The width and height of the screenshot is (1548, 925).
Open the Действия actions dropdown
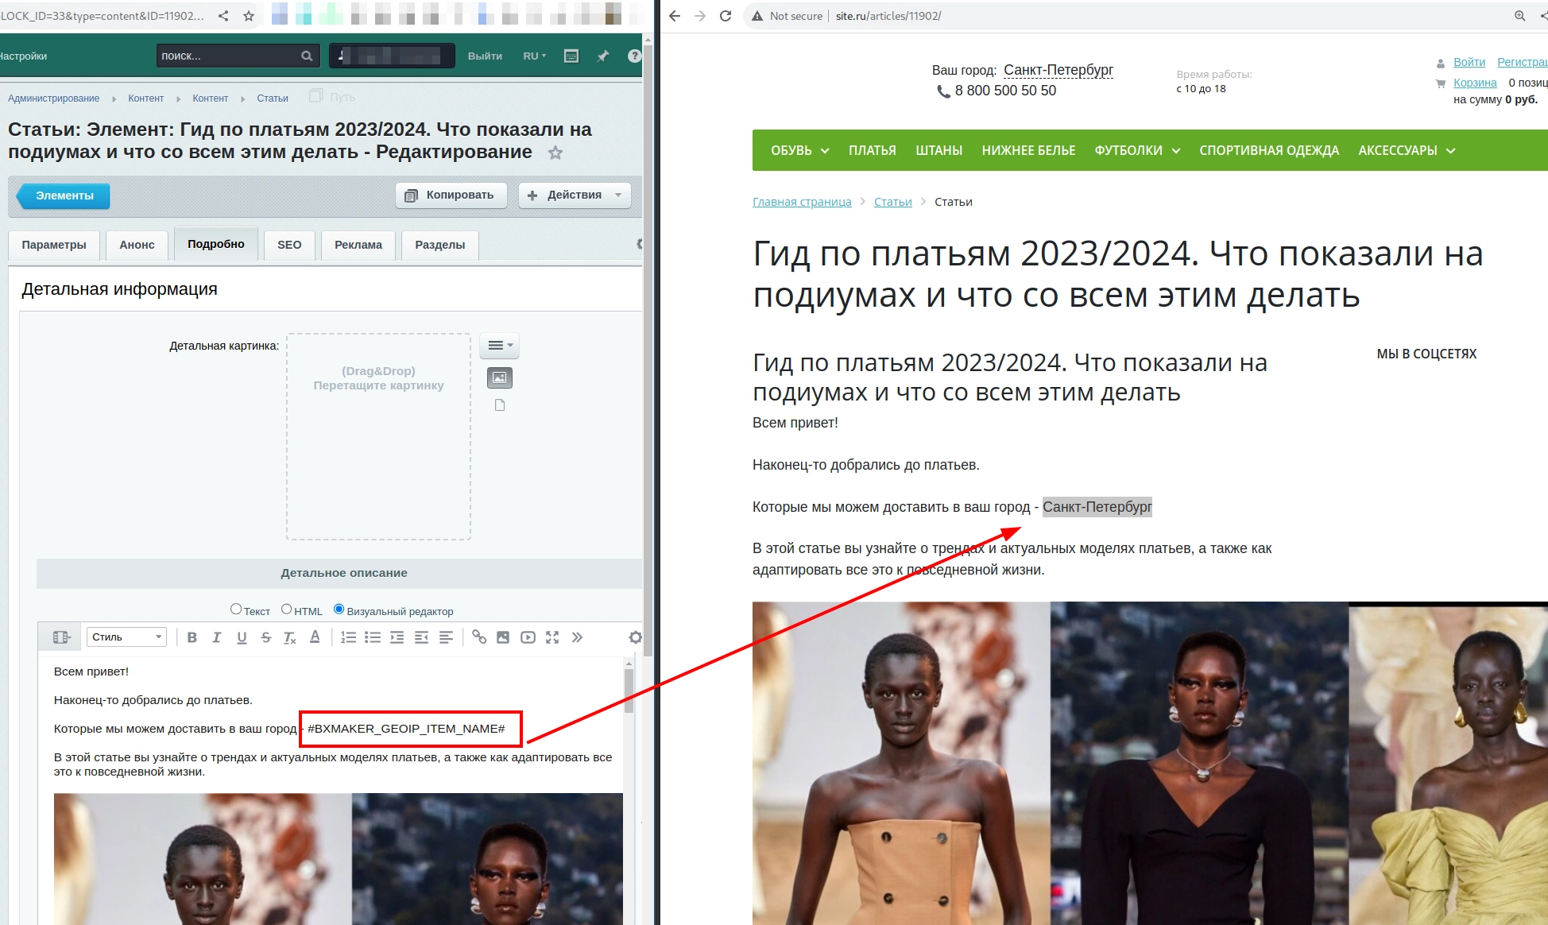coord(575,195)
